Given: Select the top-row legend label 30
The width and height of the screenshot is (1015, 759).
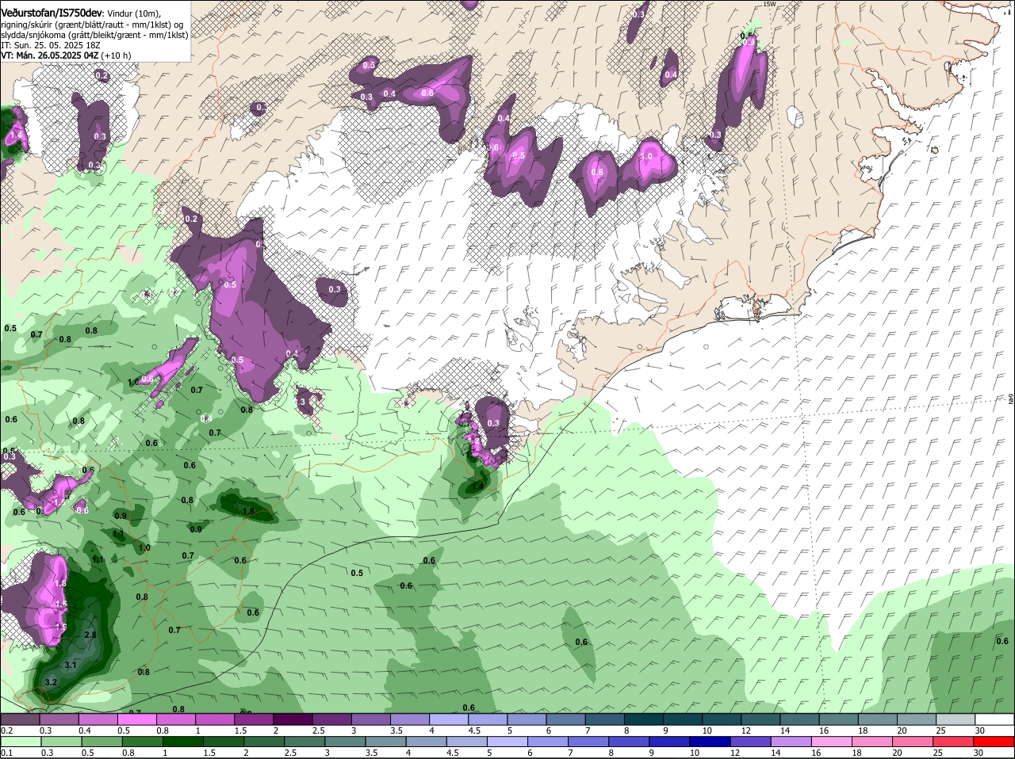Looking at the screenshot, I should 979,730.
